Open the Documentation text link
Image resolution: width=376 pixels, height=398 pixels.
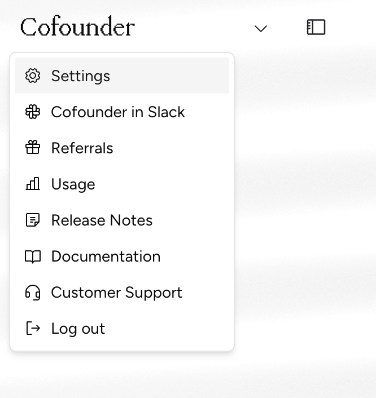point(106,257)
